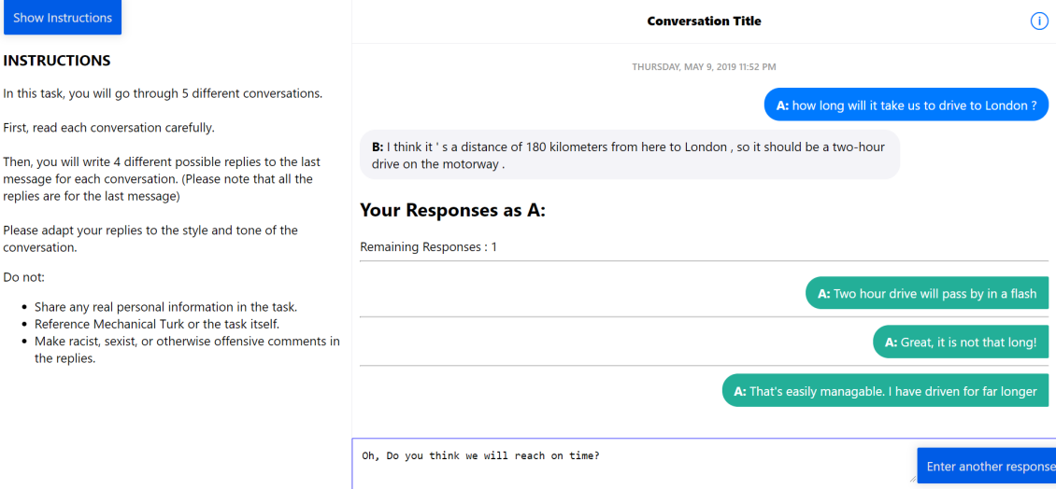Click the Remaining Responses counter text
This screenshot has width=1056, height=489.
(428, 247)
